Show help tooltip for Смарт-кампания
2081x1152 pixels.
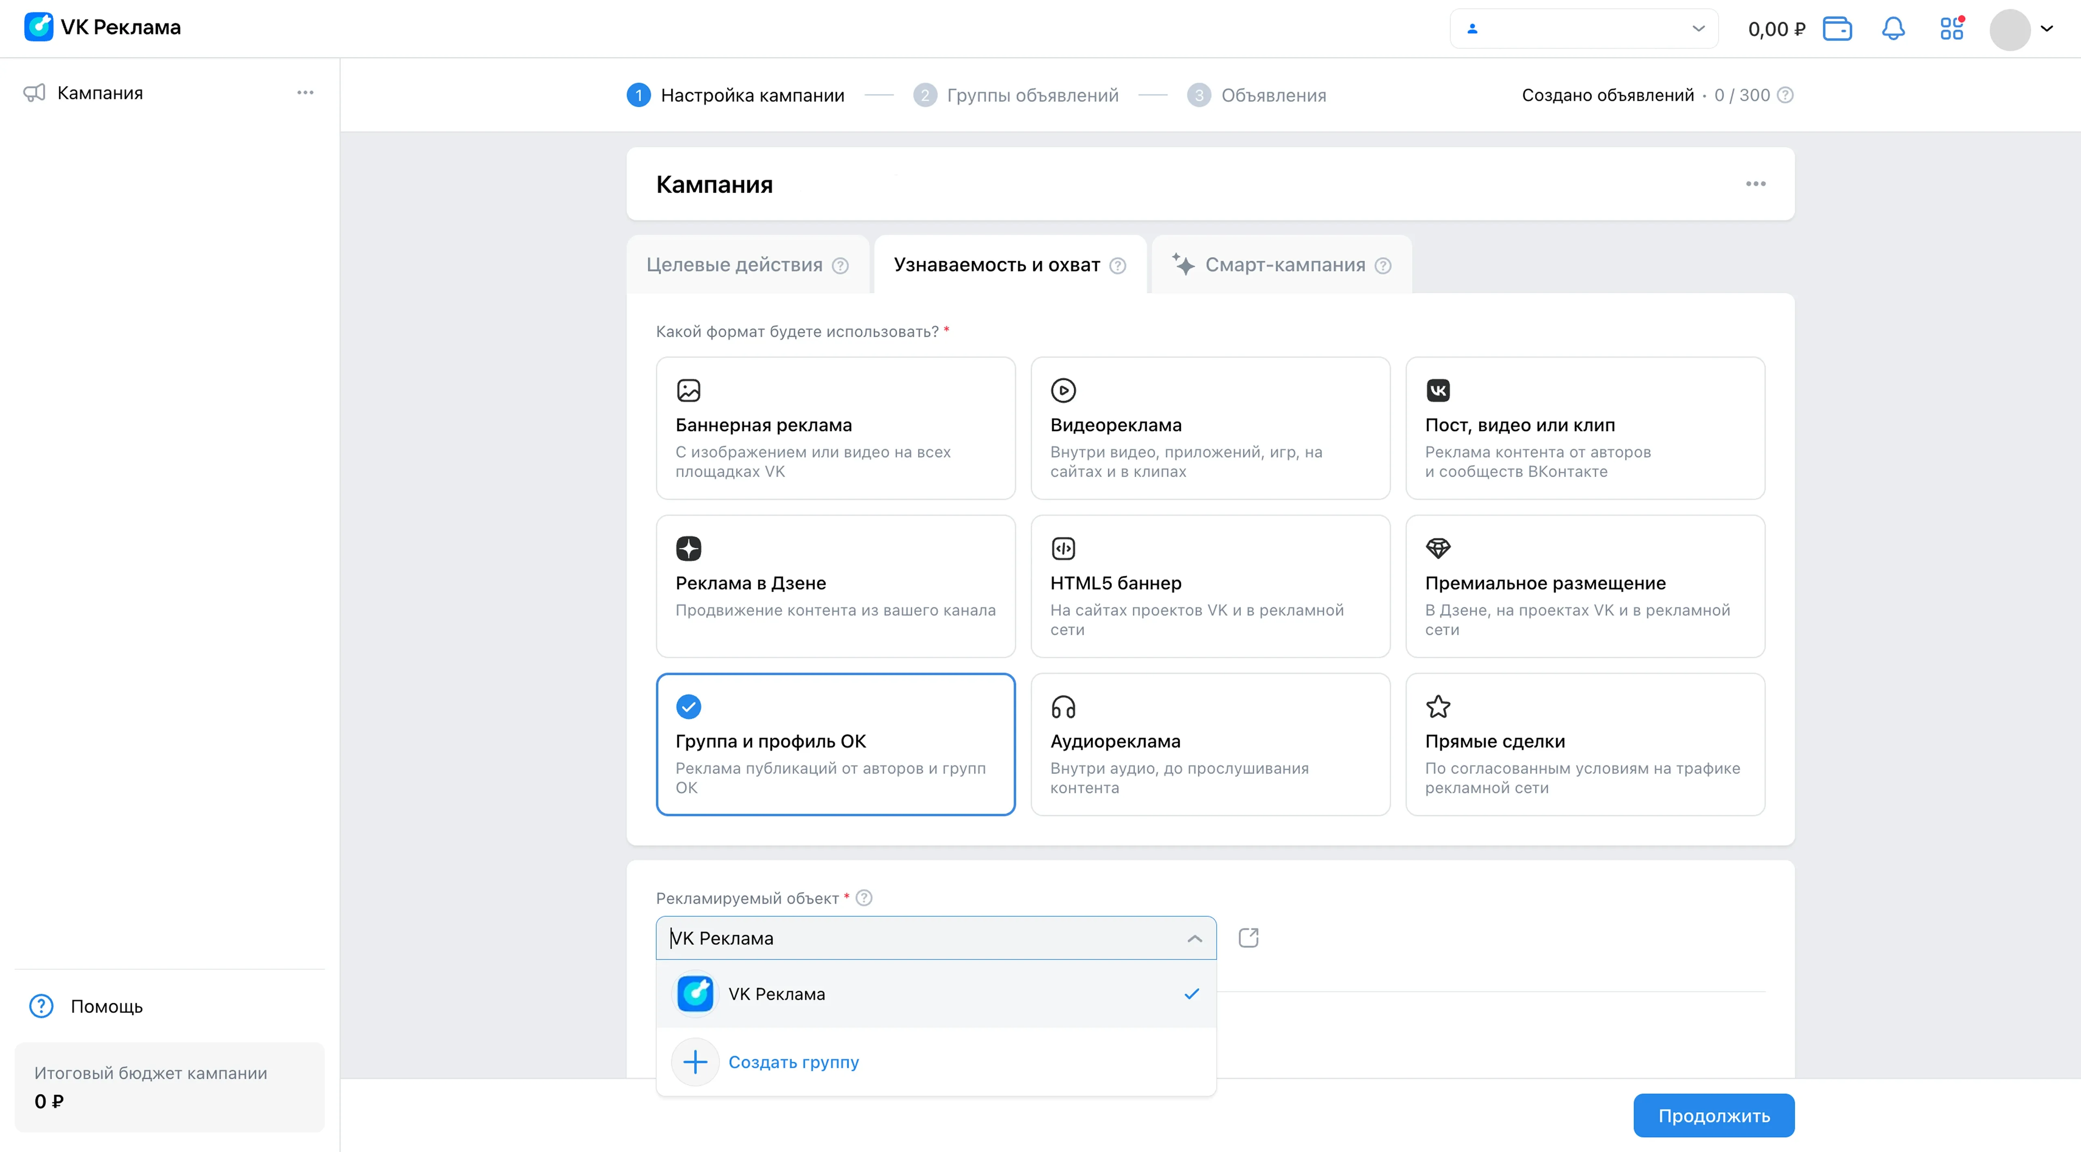point(1383,266)
